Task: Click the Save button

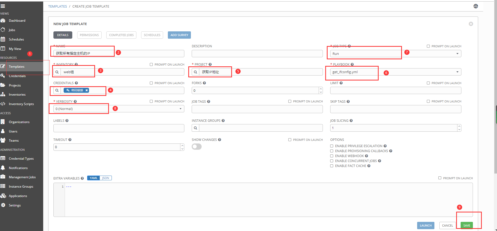Action: point(467,226)
